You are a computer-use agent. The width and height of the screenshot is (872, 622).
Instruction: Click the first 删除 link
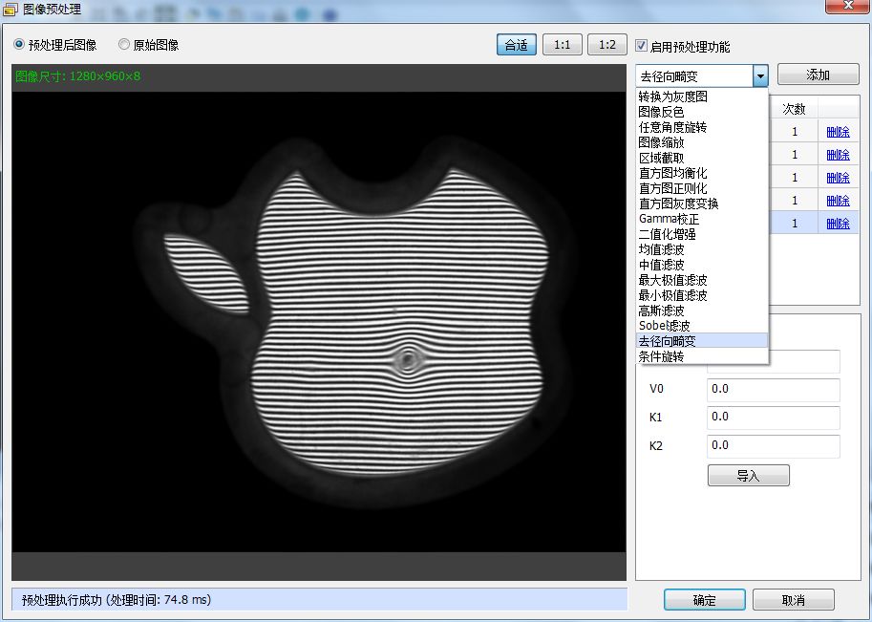coord(838,132)
